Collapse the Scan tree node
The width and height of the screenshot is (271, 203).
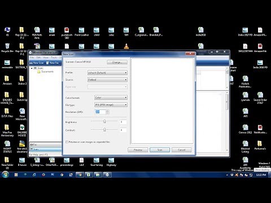click(32, 68)
